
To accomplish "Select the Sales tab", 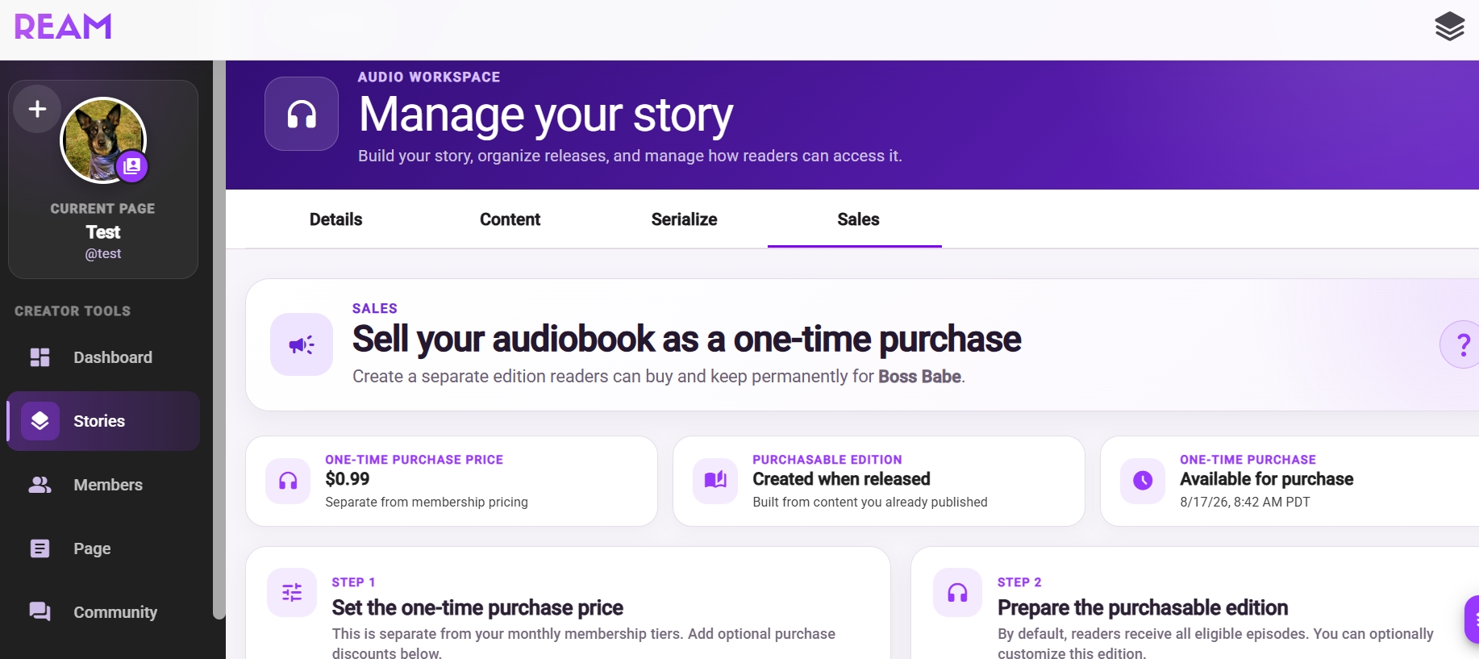I will [858, 219].
